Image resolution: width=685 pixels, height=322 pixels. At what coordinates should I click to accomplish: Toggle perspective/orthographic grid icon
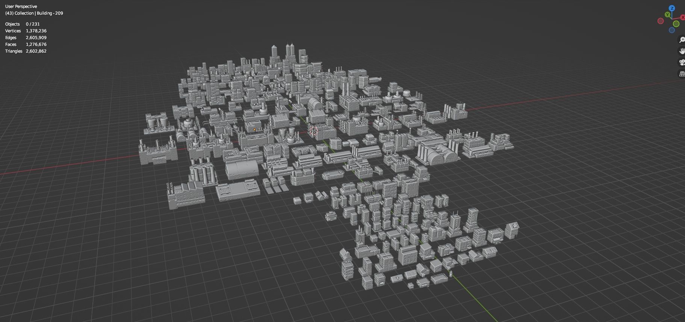(x=682, y=74)
